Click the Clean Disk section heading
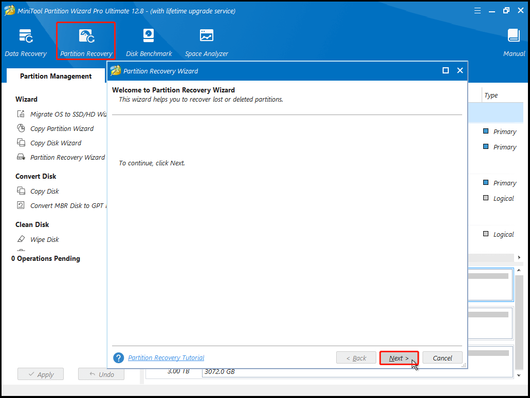The height and width of the screenshot is (398, 530). tap(32, 224)
